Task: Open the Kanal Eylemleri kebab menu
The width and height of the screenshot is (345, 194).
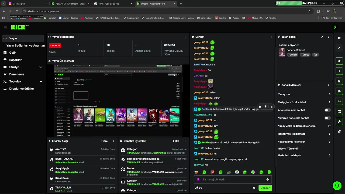Action: [328, 85]
